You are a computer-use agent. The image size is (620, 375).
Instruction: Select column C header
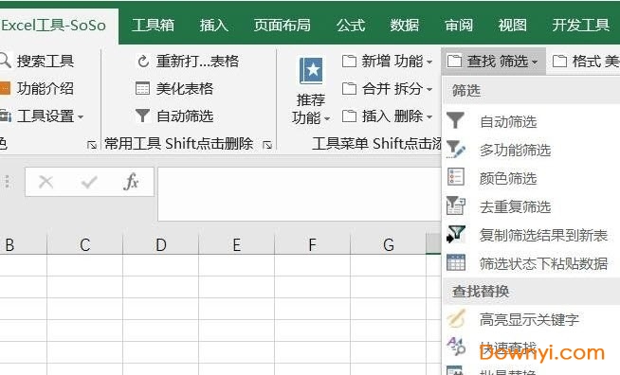pos(85,244)
